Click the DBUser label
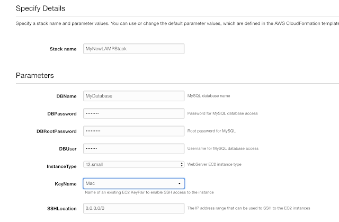The width and height of the screenshot is (339, 222). tap(68, 149)
